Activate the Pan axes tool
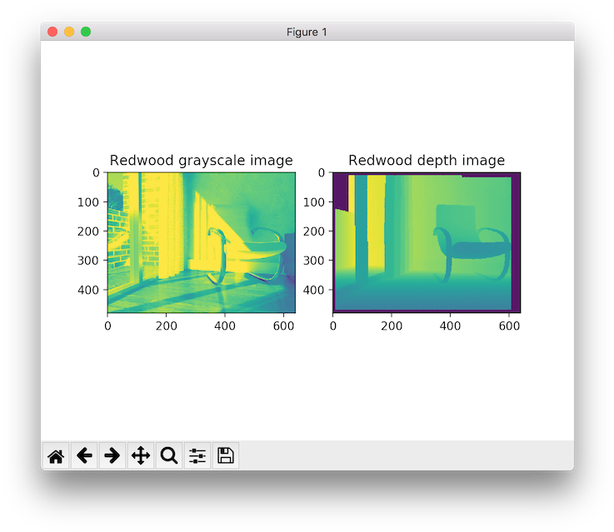The image size is (614, 532). [x=141, y=455]
